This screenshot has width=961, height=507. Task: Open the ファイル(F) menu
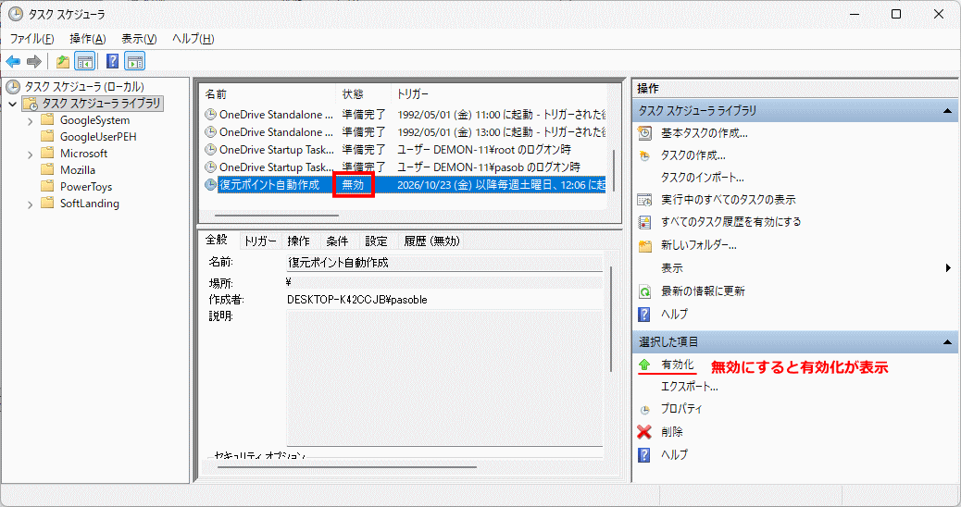pos(31,39)
